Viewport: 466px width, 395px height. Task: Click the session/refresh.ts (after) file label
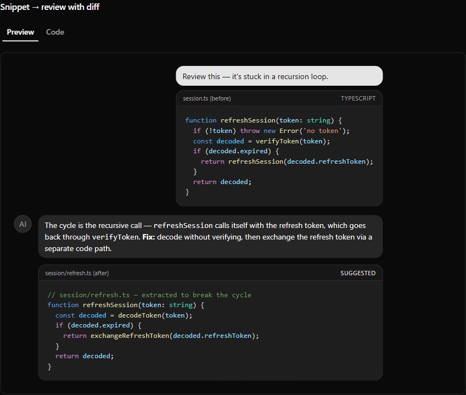[x=77, y=273]
